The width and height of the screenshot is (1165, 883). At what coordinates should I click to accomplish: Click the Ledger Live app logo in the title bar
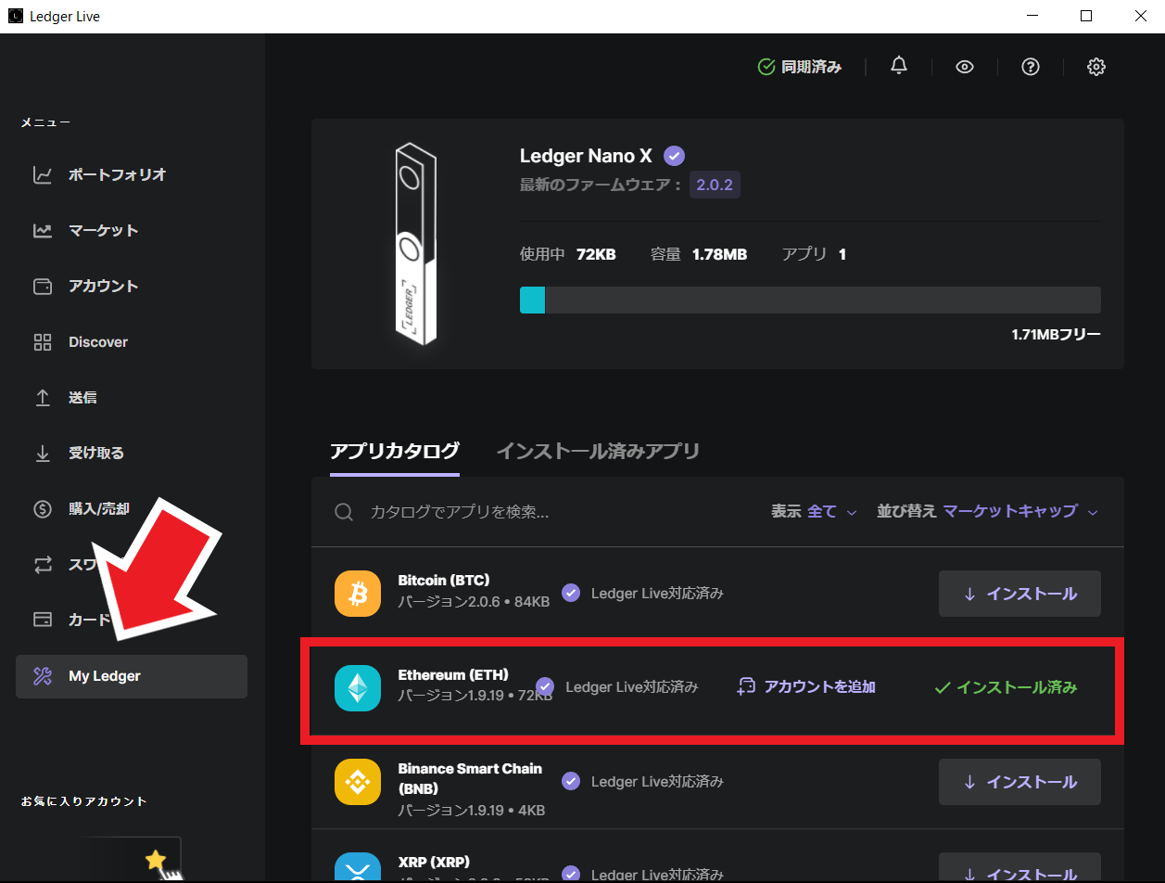click(15, 16)
